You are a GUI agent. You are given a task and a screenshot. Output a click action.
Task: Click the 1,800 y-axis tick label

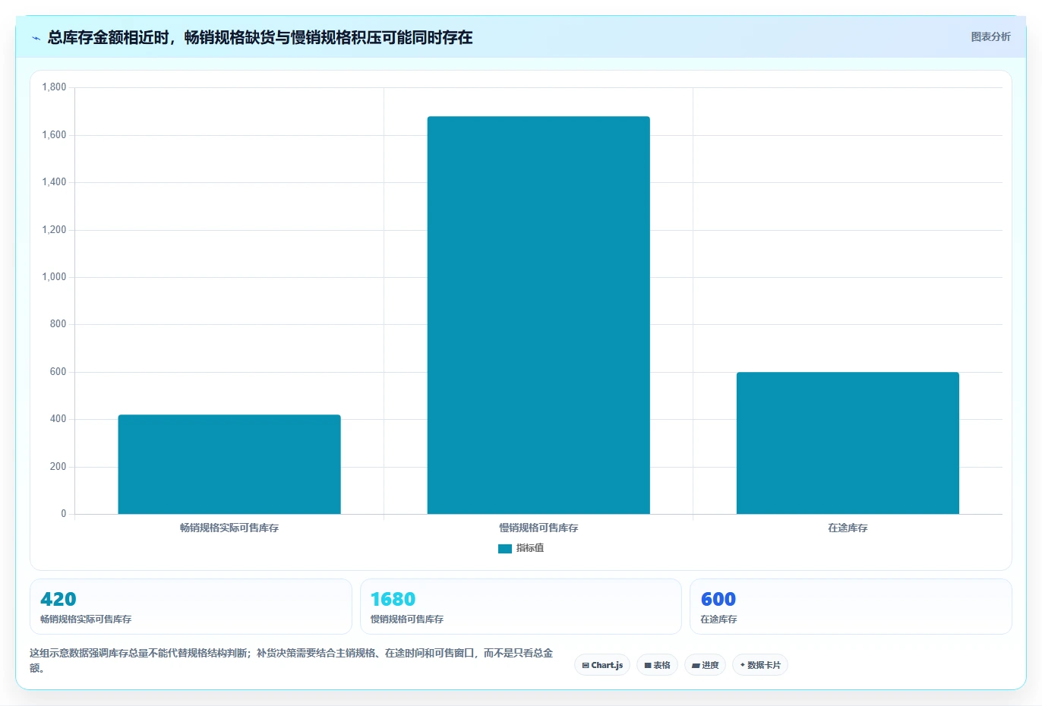[54, 87]
